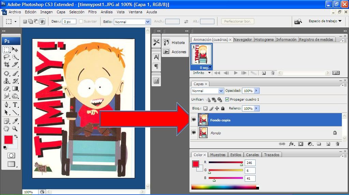Select the Healing Brush tool
349x195 pixels.
[7, 73]
